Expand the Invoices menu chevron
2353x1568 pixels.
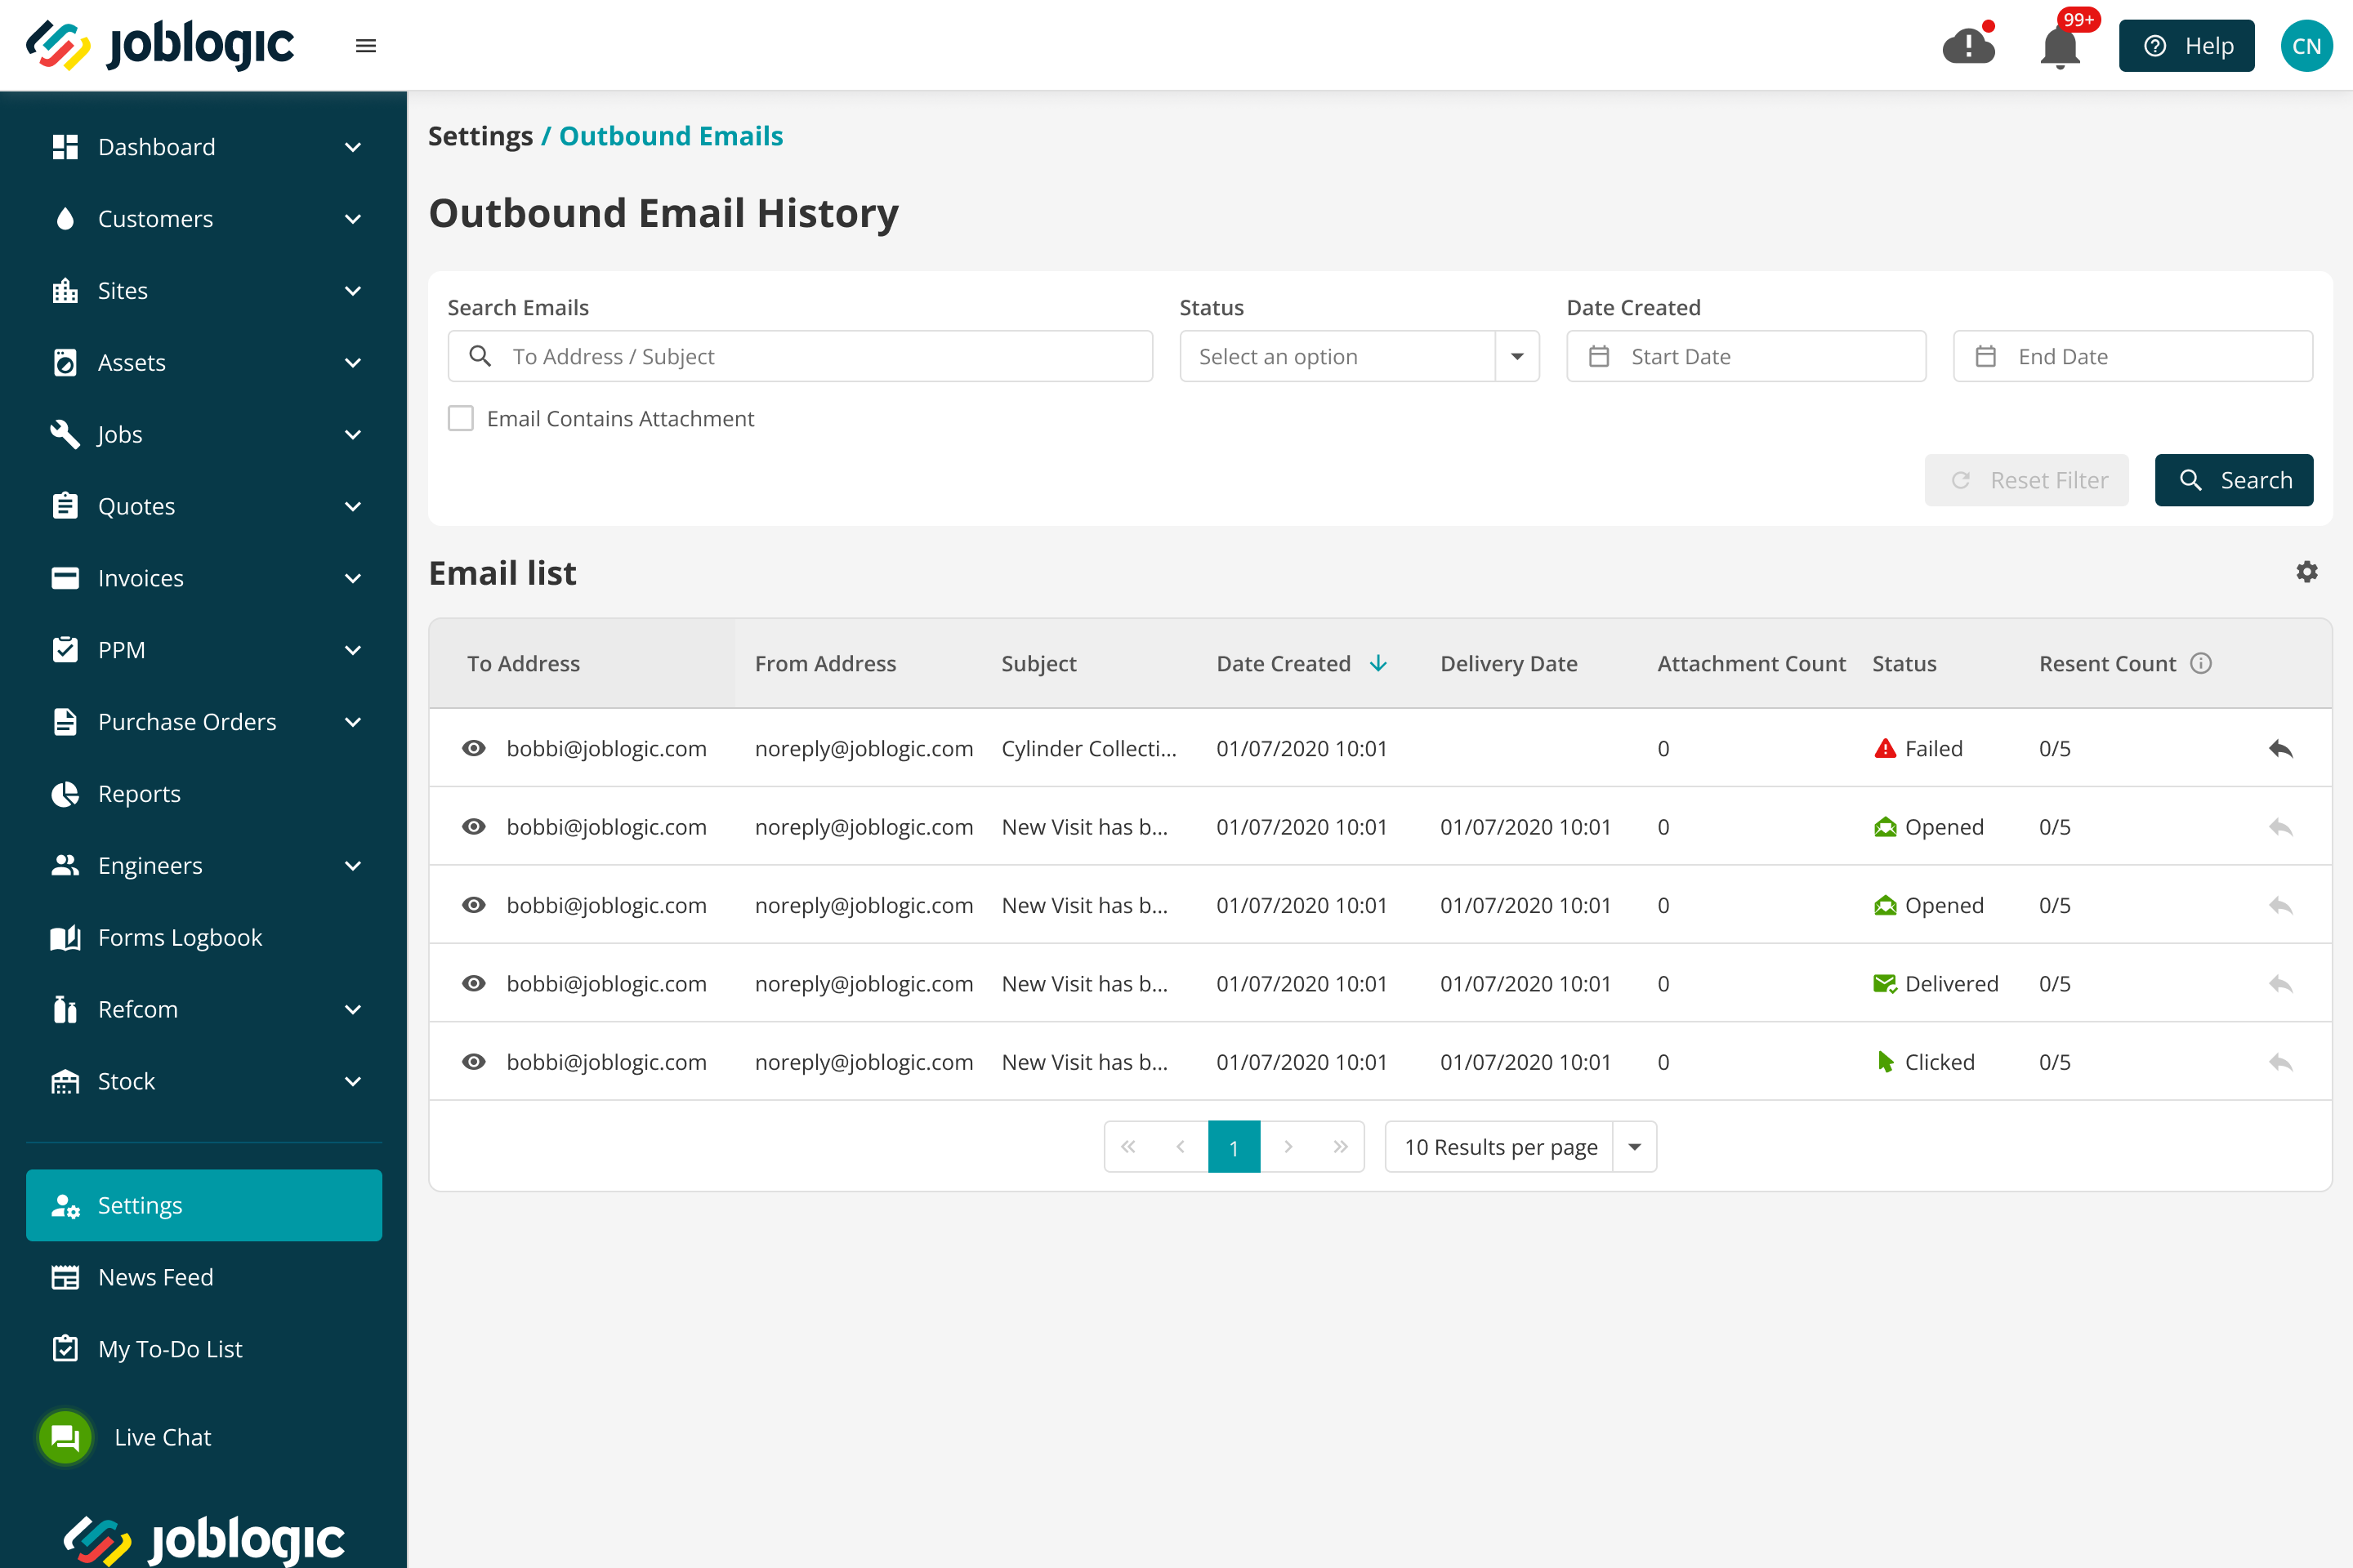pyautogui.click(x=352, y=579)
